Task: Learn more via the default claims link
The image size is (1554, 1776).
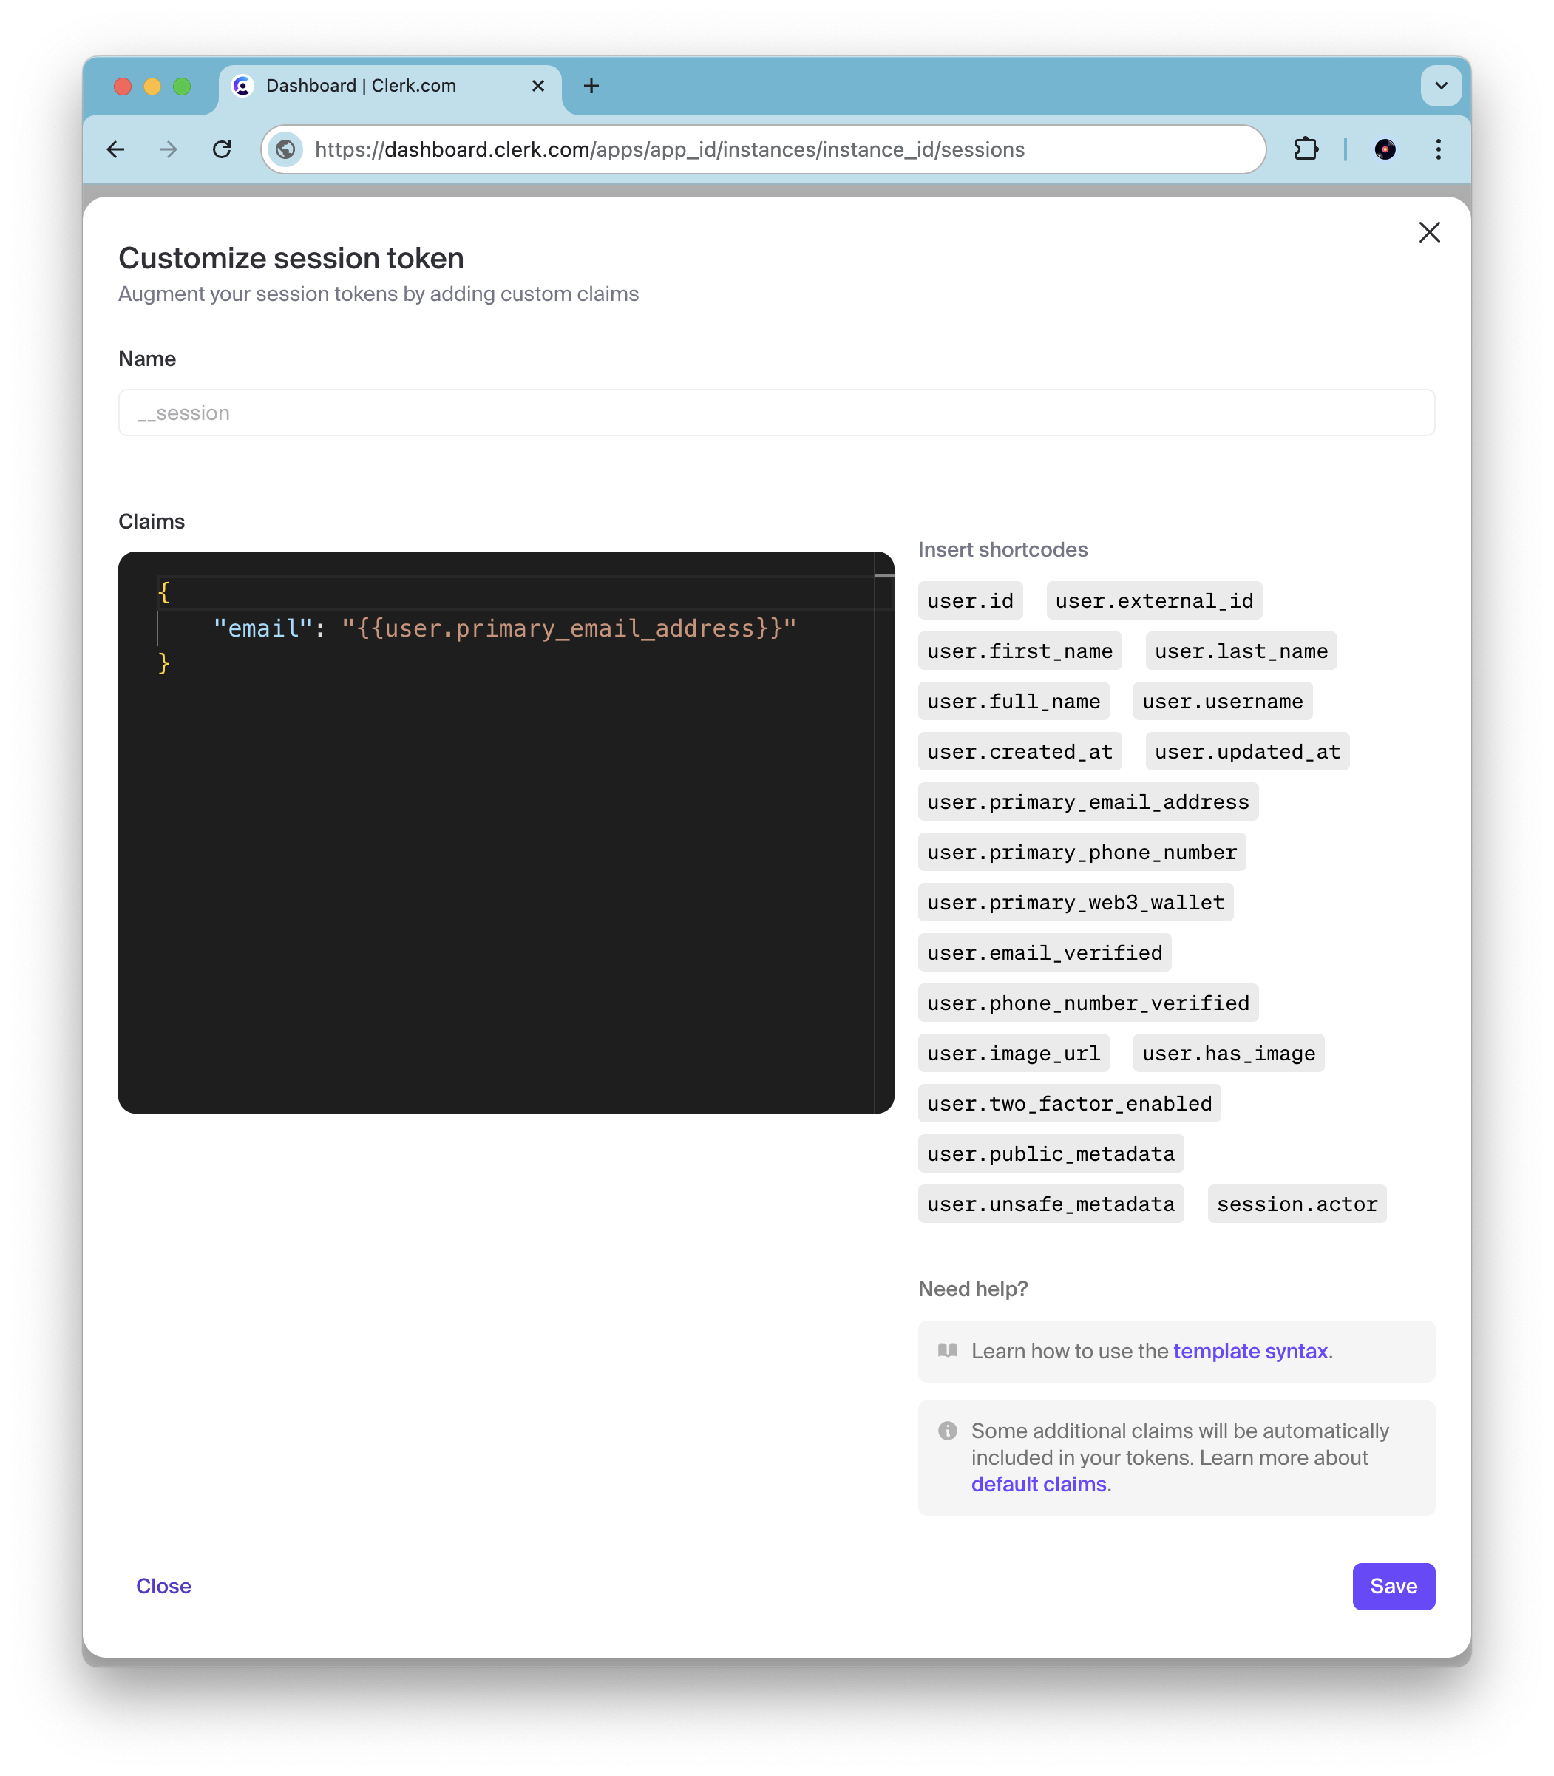Action: pyautogui.click(x=1039, y=1484)
